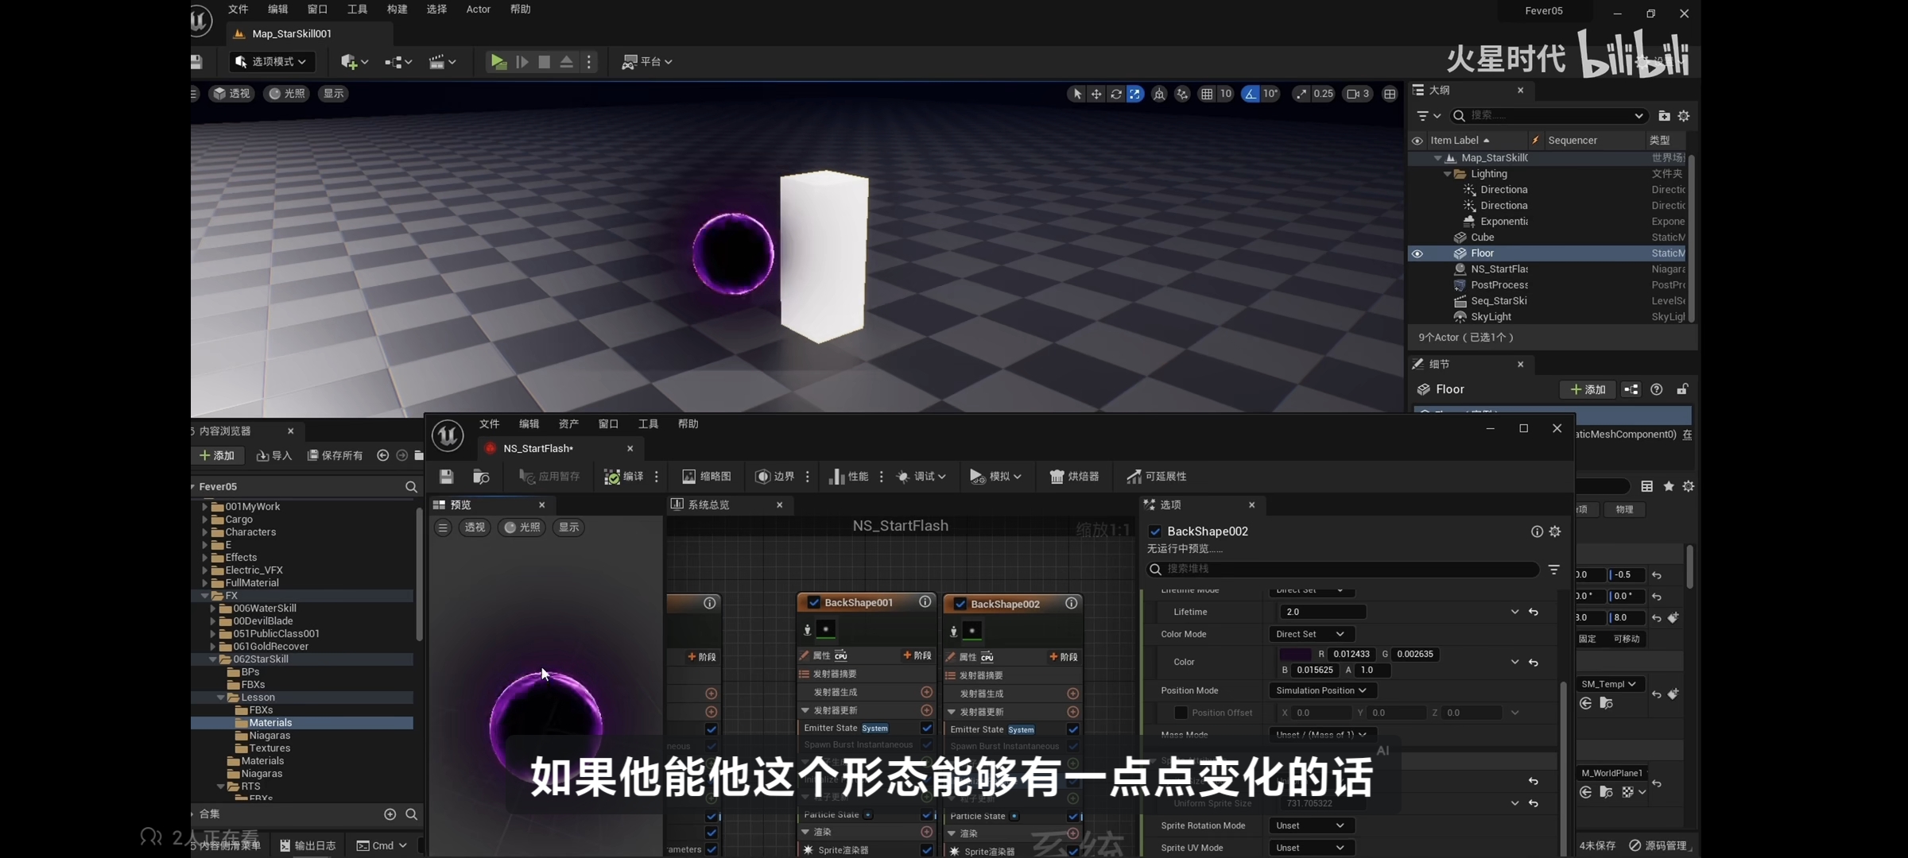Click the green Play button in toolbar
Screen dimensions: 1908x858
point(498,61)
